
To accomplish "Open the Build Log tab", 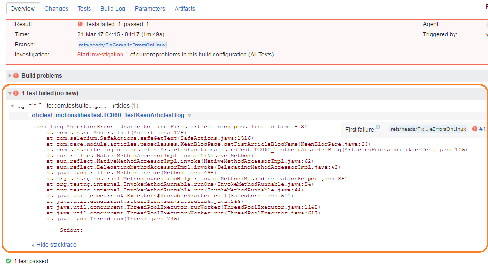I will coord(112,9).
